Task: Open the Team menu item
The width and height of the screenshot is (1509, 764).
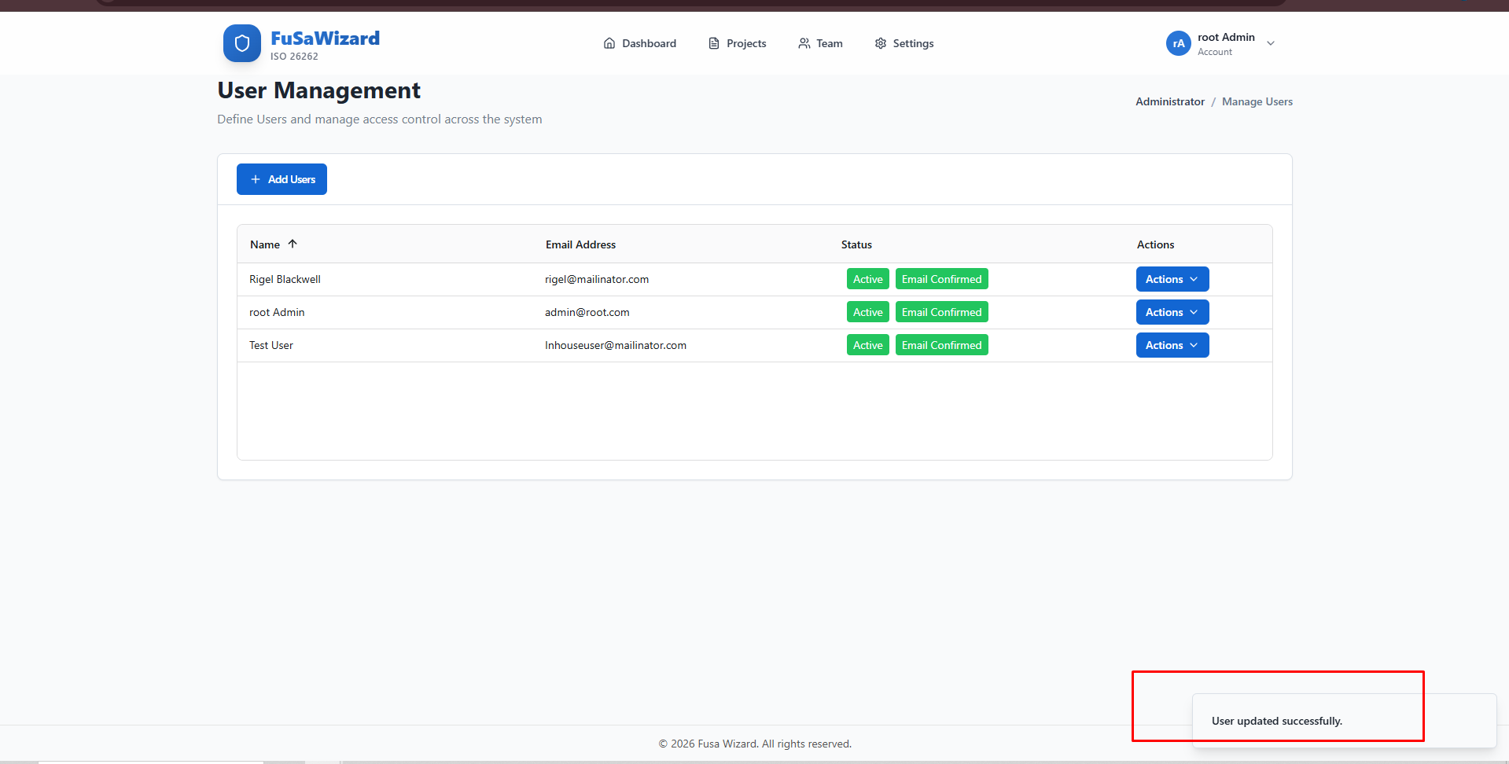Action: tap(829, 43)
